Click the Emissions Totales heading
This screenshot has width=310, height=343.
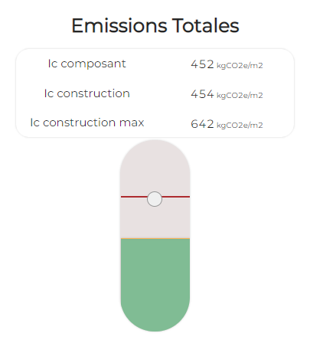tap(155, 25)
